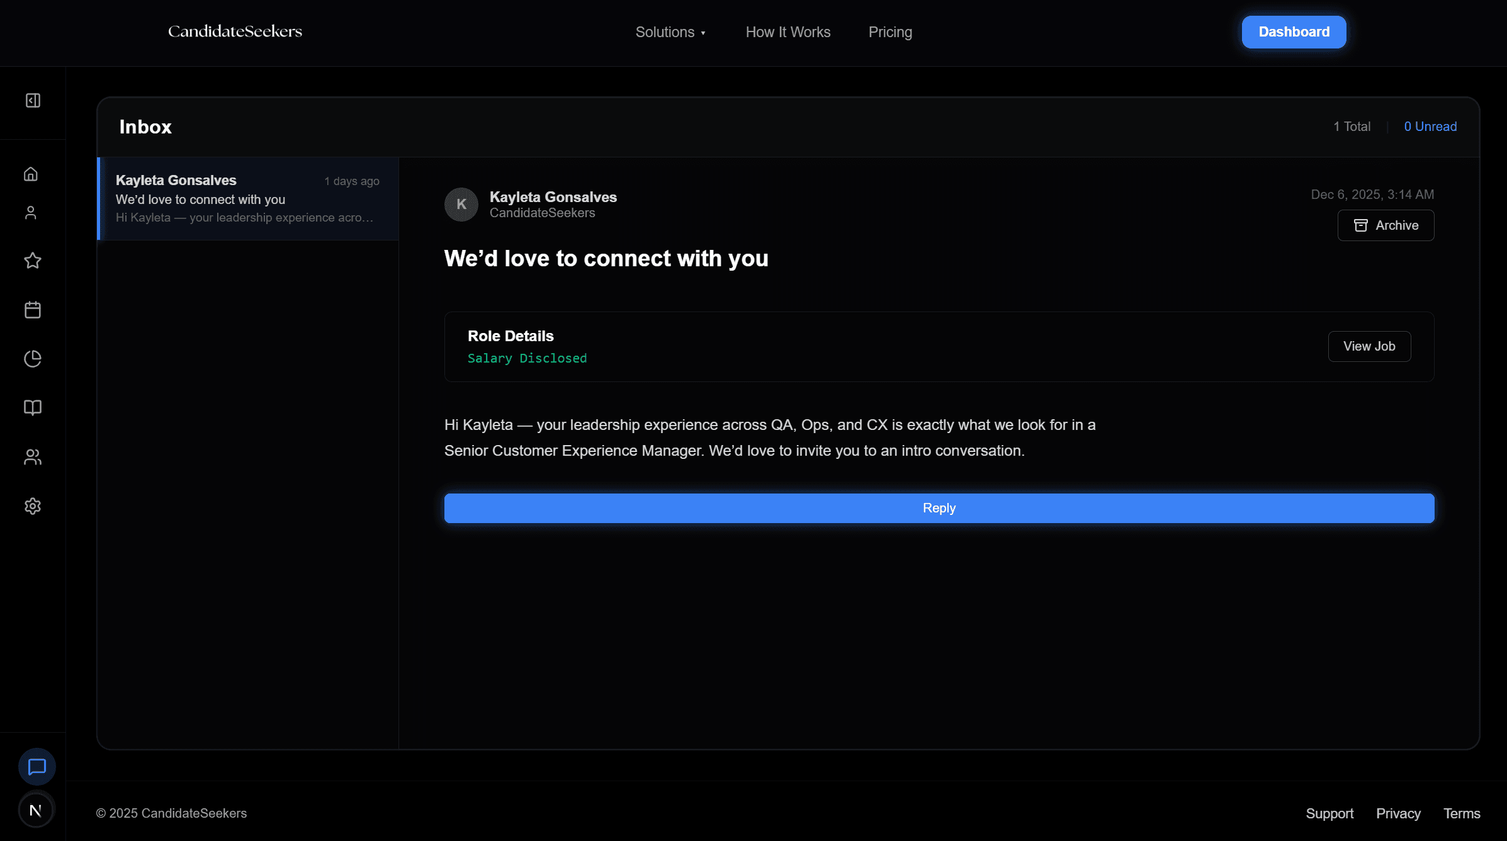Click the View Job button
The width and height of the screenshot is (1507, 841).
pyautogui.click(x=1369, y=346)
